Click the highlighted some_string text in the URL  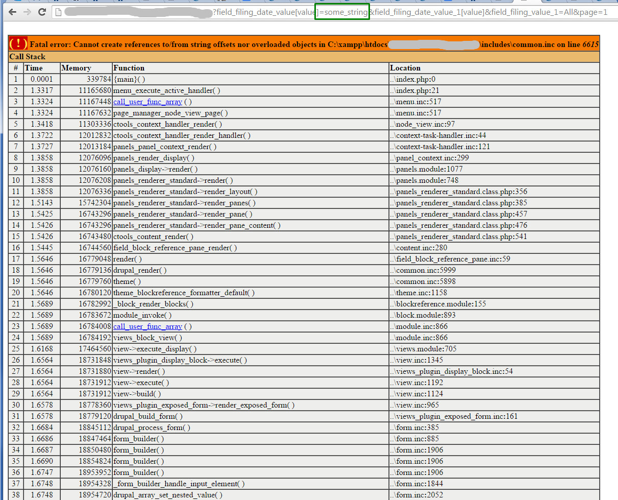342,12
